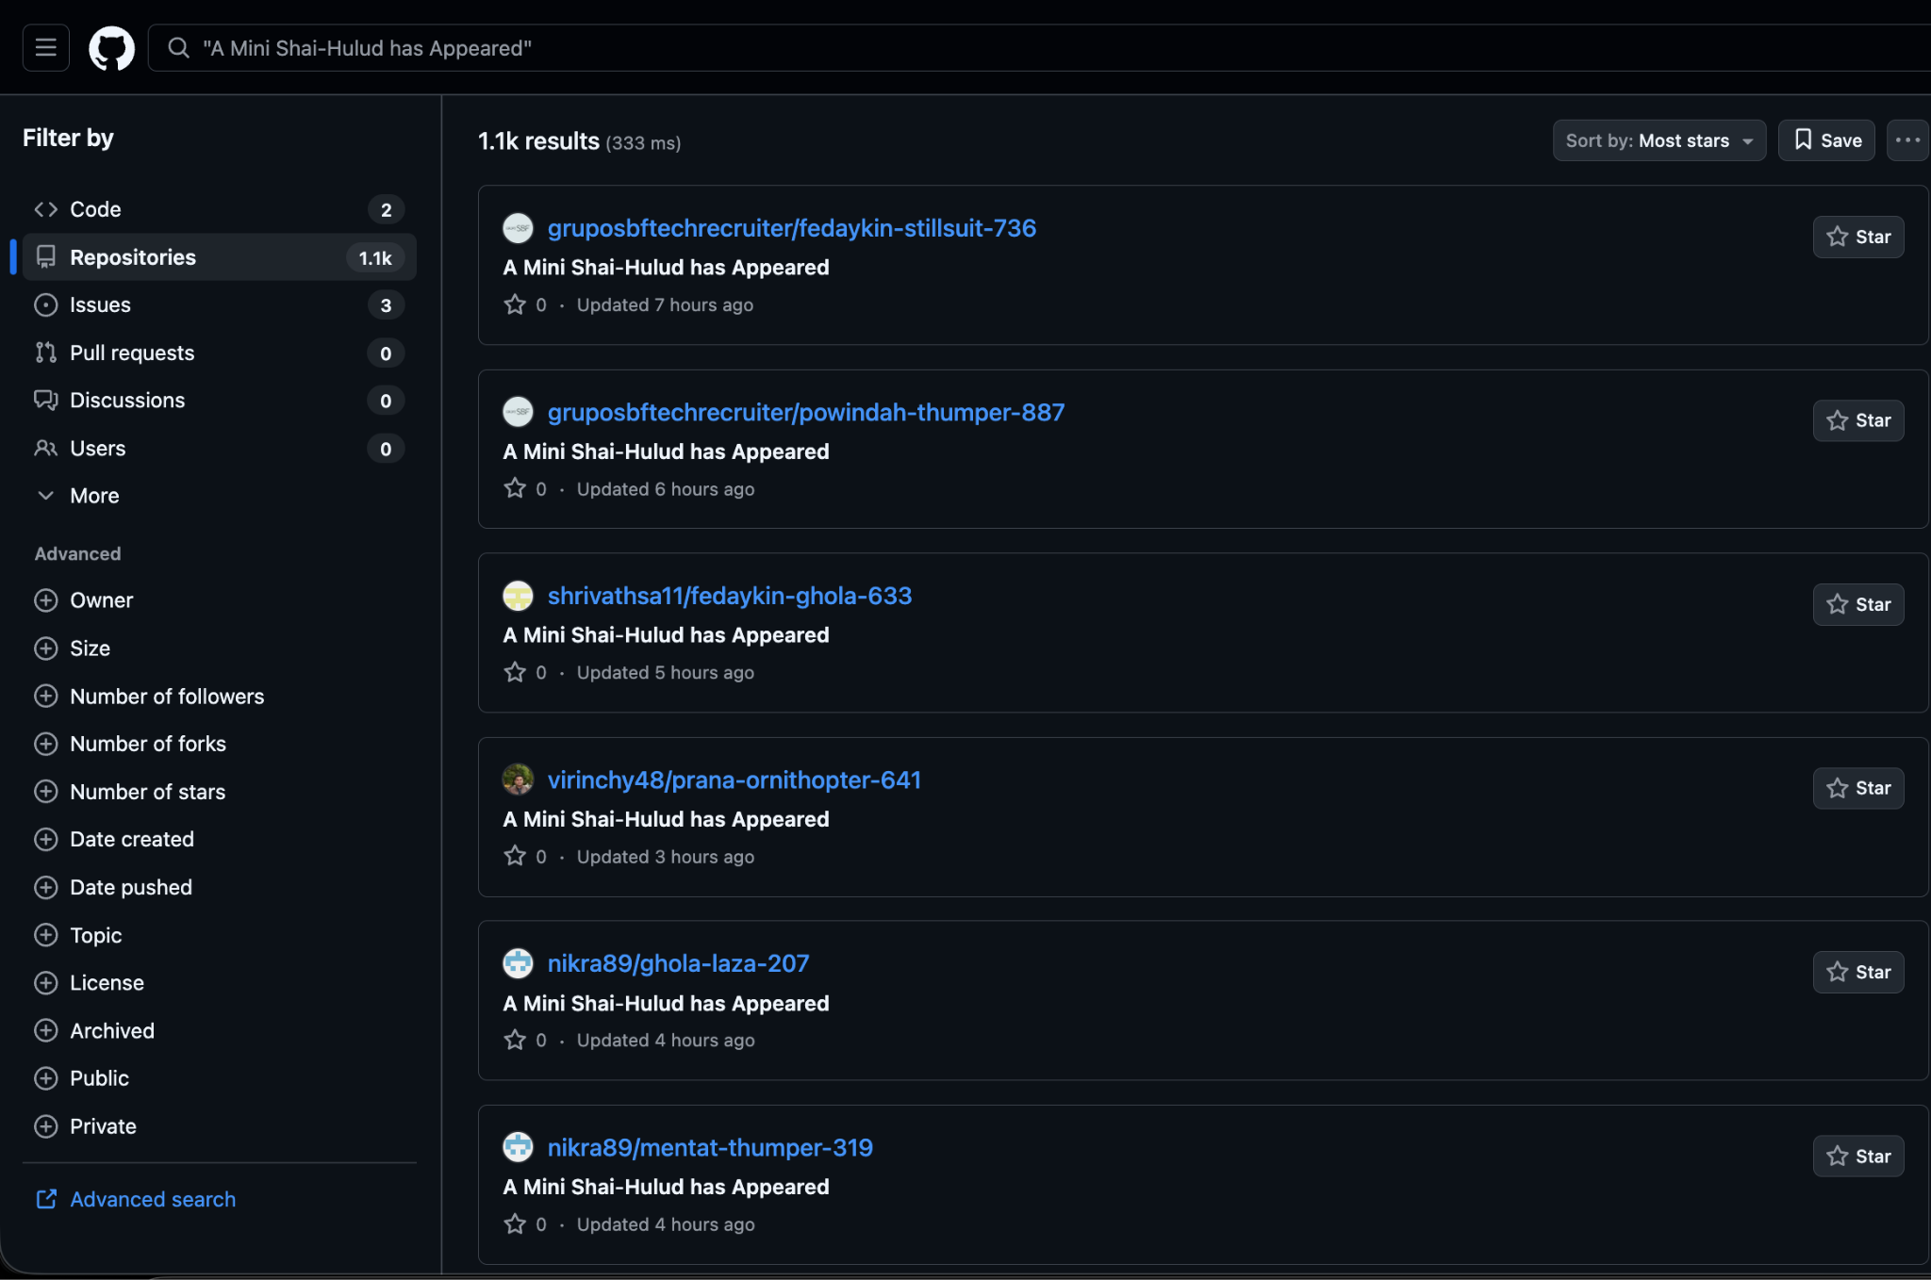Save this search with Save button

1826,140
